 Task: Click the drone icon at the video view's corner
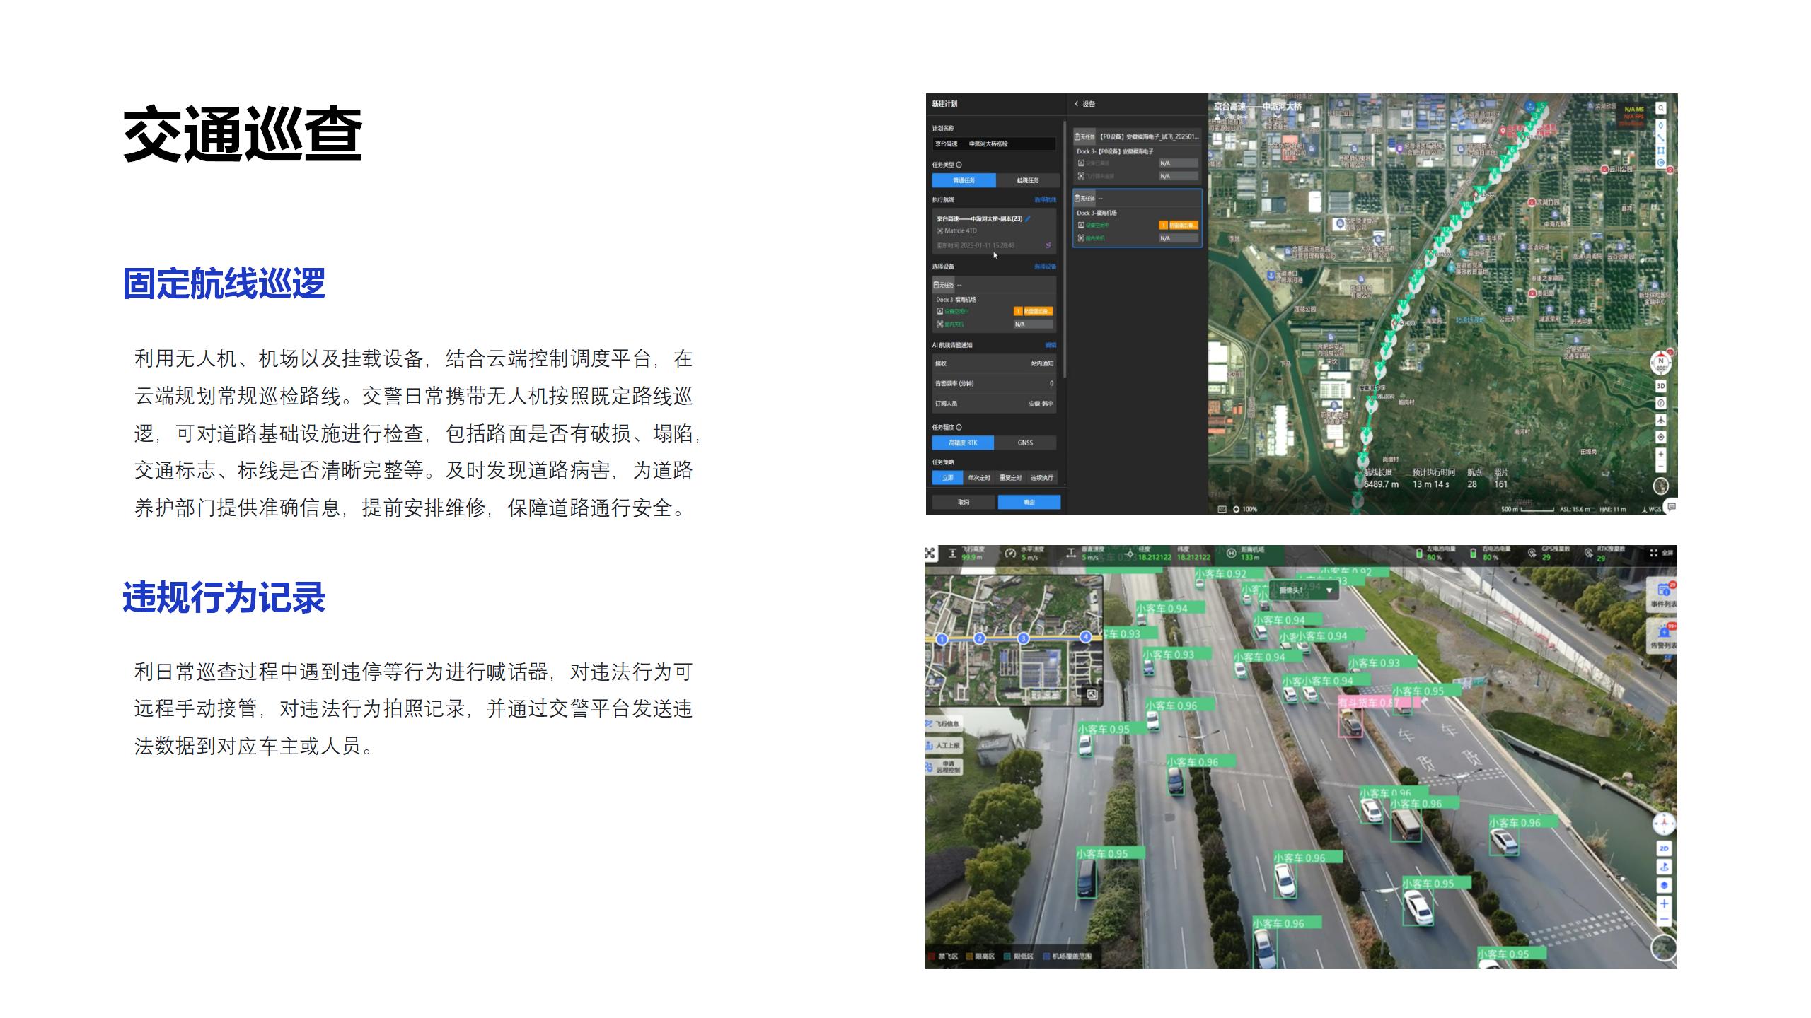(x=931, y=553)
